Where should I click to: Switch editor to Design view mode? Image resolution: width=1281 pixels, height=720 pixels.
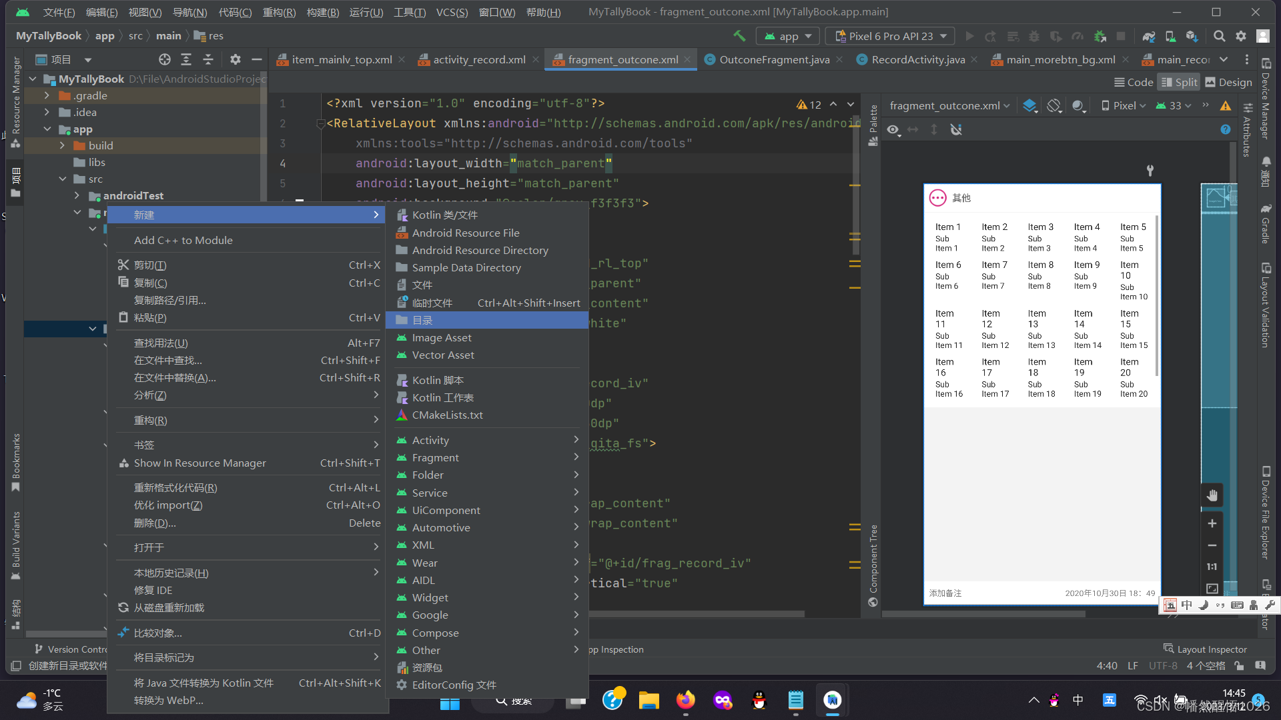click(1228, 82)
